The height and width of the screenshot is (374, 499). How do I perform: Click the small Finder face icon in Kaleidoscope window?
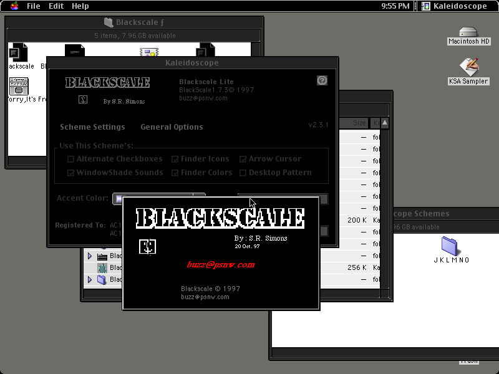[83, 100]
